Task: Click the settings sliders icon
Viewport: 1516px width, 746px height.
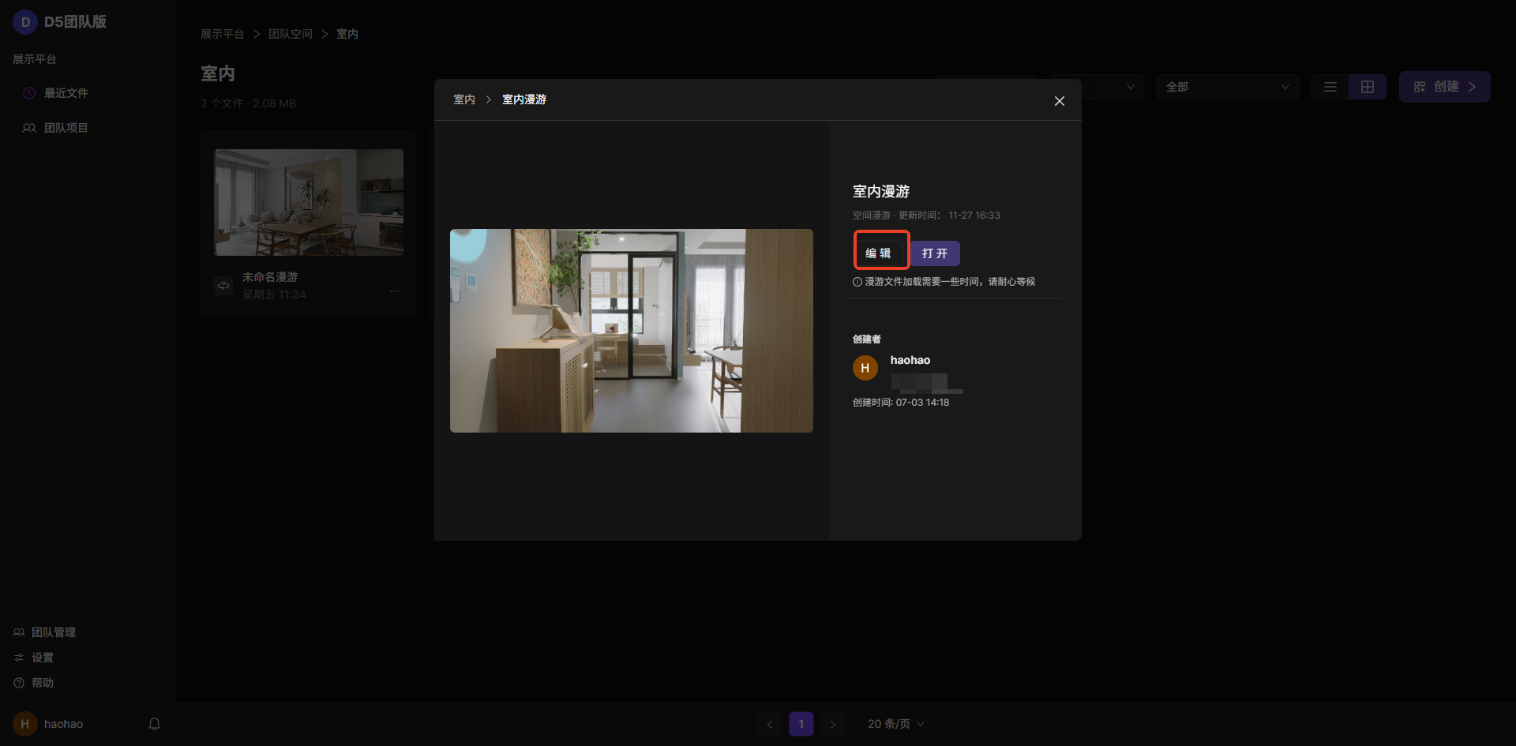Action: click(x=19, y=658)
